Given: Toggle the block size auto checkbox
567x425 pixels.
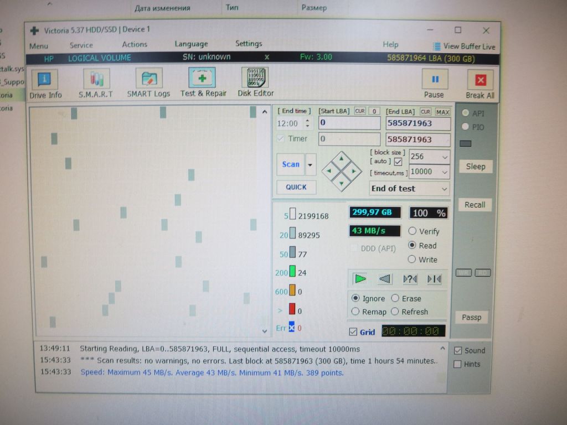Looking at the screenshot, I should coord(398,162).
